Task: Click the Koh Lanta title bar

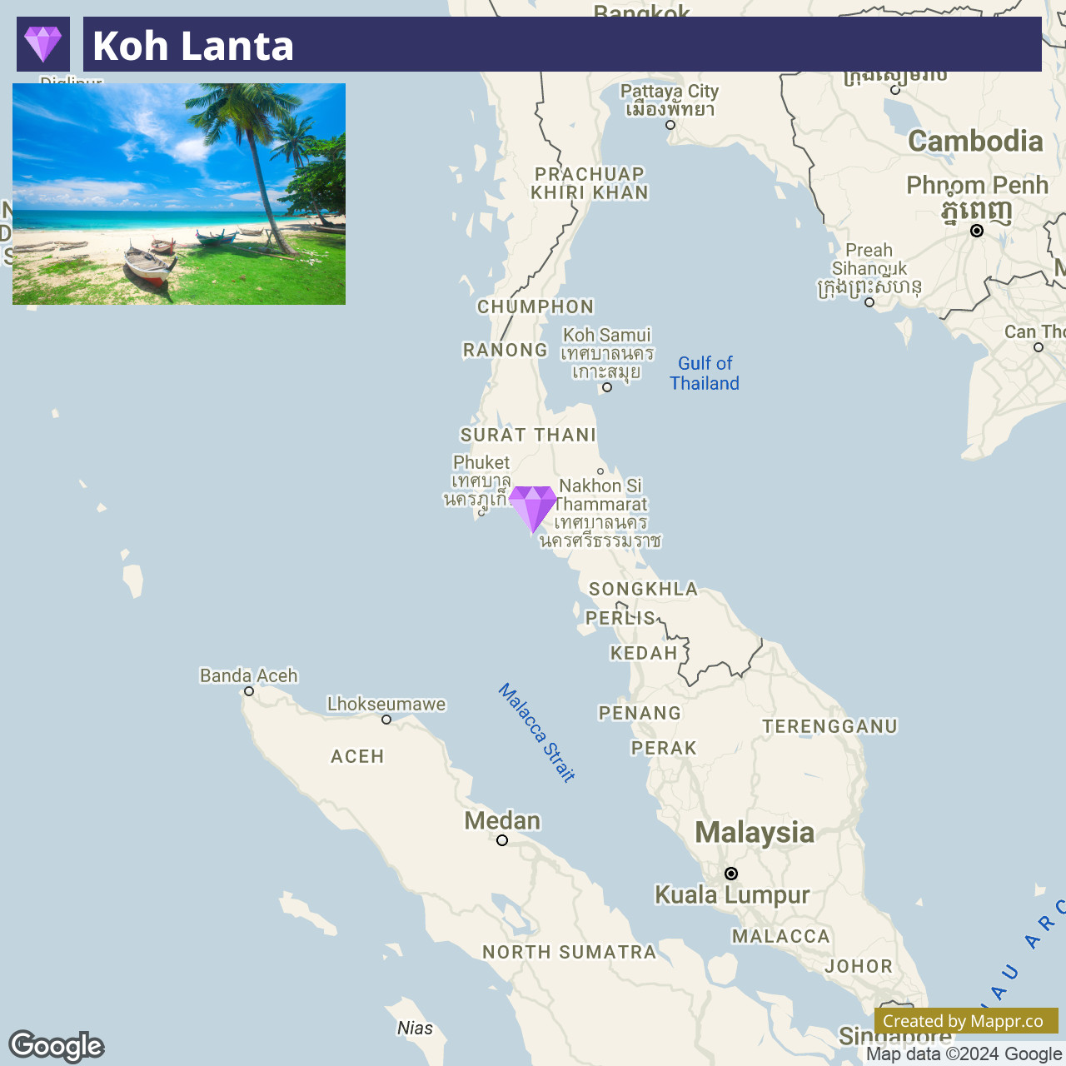Action: coord(562,44)
